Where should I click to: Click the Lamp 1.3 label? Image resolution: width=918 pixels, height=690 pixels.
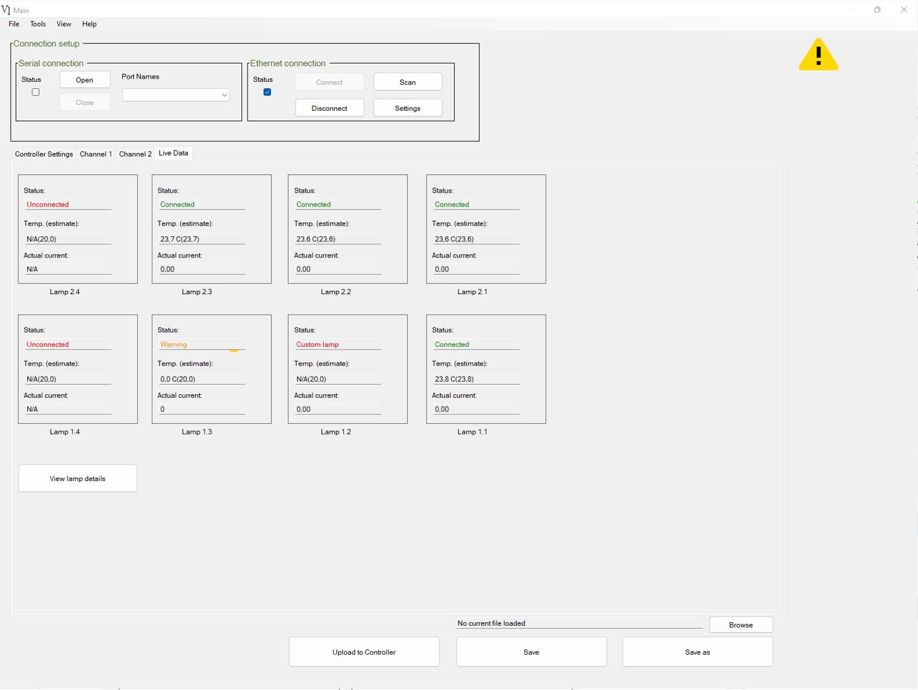pyautogui.click(x=197, y=432)
